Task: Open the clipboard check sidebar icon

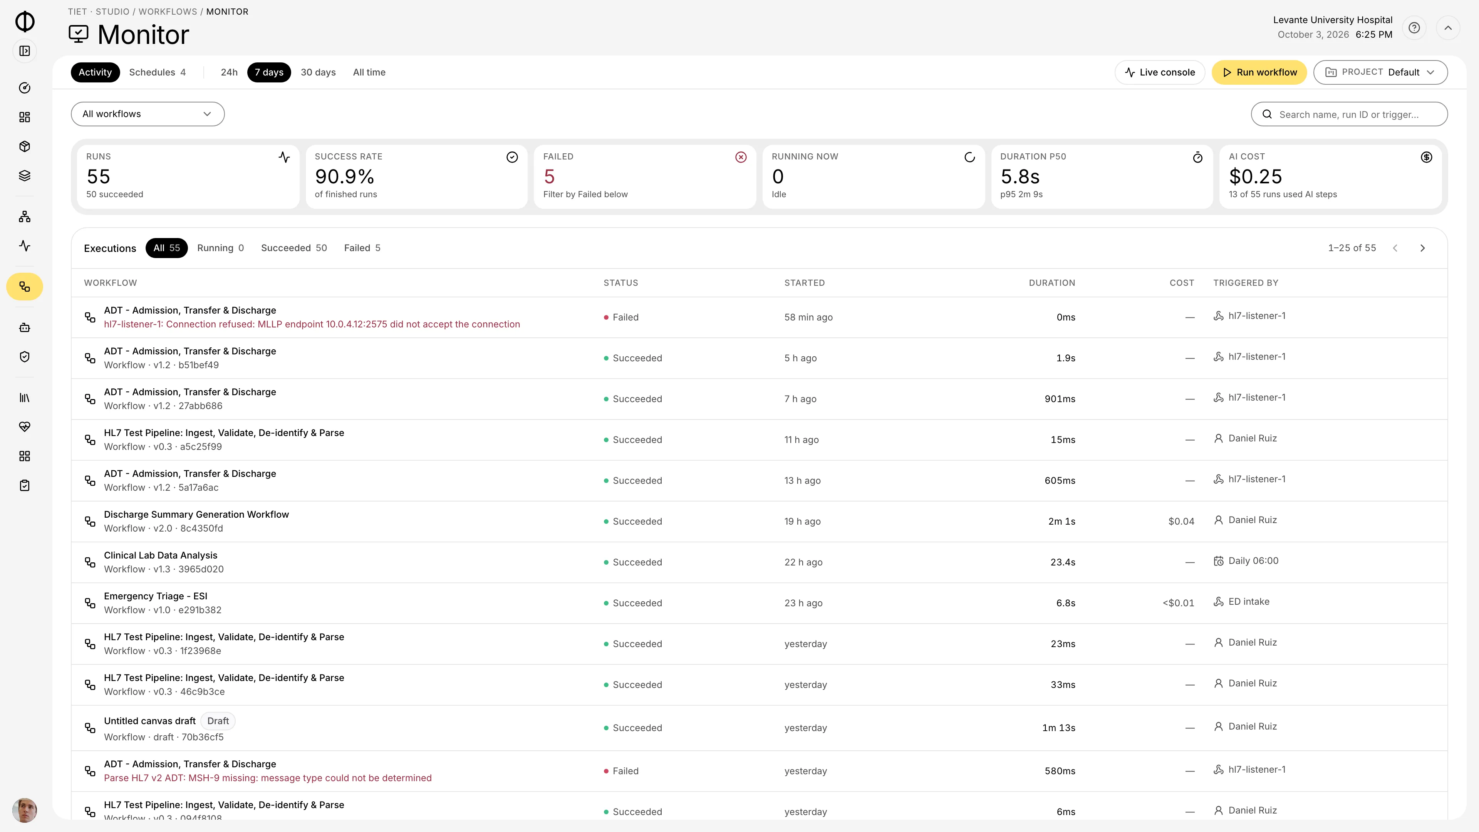Action: [x=25, y=485]
